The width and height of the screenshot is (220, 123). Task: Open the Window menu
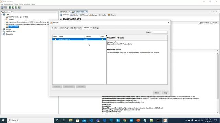pos(27,4)
